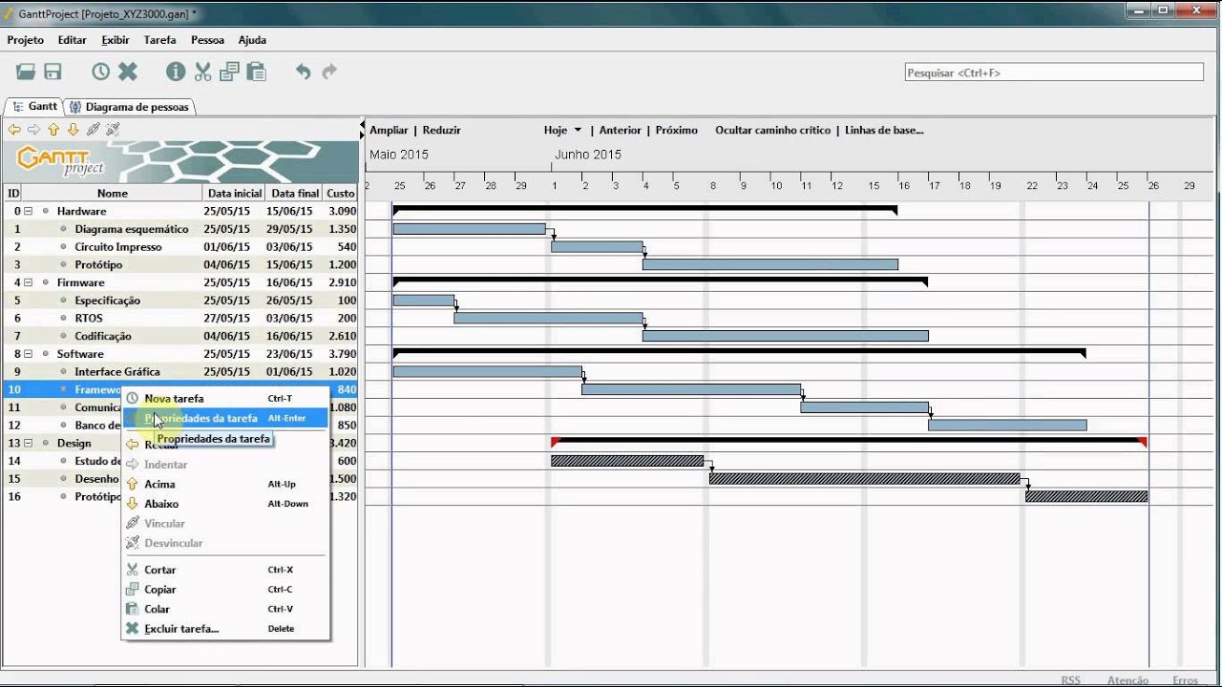The height and width of the screenshot is (687, 1222).
Task: Click the Undo arrow icon
Action: click(x=303, y=72)
